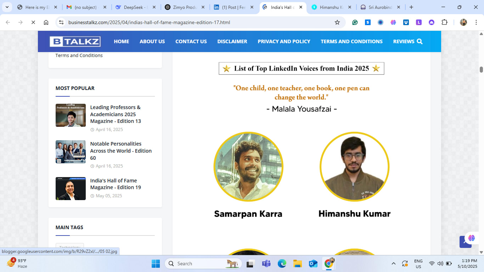
Task: Click the browser address bar URL
Action: pyautogui.click(x=149, y=22)
